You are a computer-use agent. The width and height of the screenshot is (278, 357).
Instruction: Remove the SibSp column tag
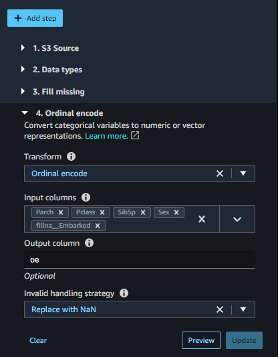(143, 212)
